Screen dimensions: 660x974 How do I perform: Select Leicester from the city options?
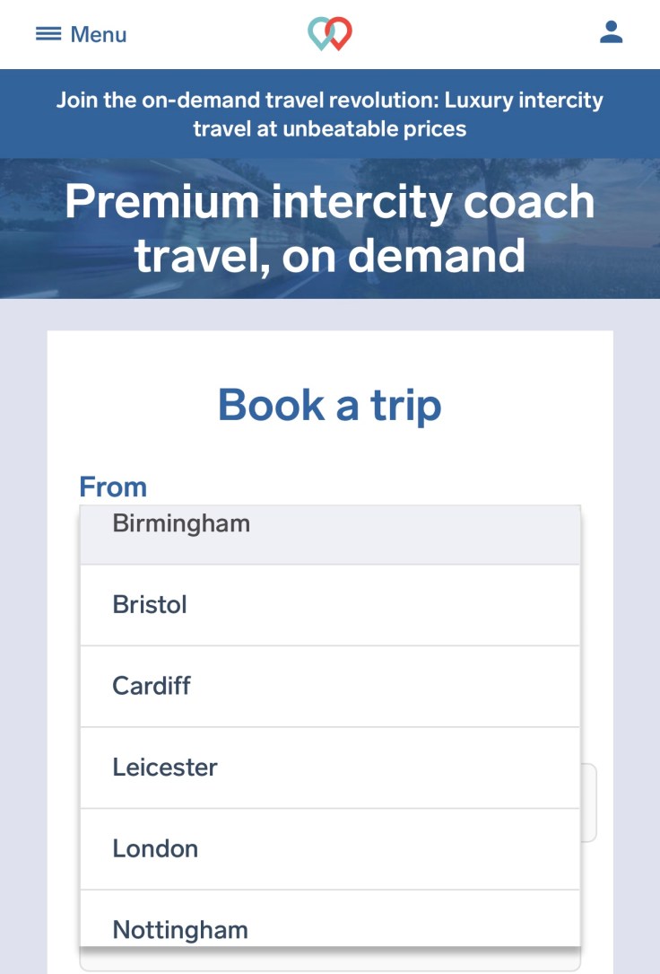[165, 768]
